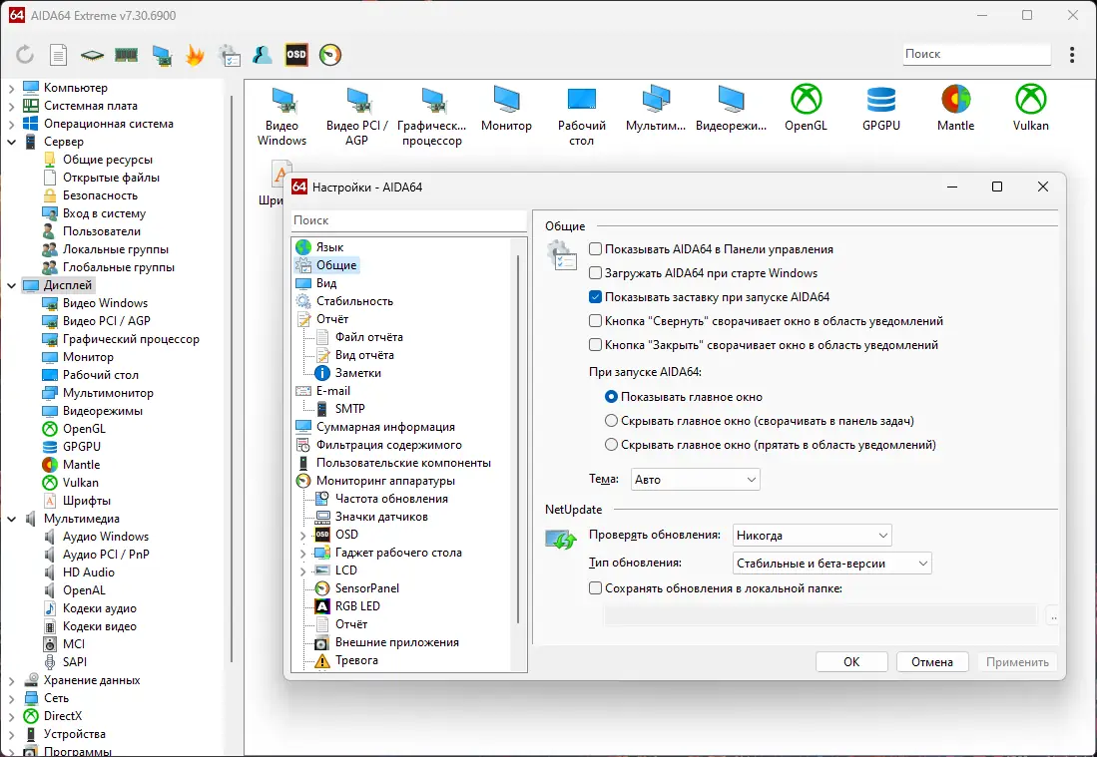
Task: Click the user profile toolbar icon
Action: coord(263,55)
